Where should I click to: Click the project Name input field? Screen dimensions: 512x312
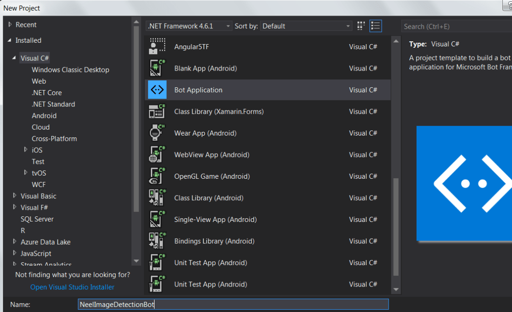(233, 305)
